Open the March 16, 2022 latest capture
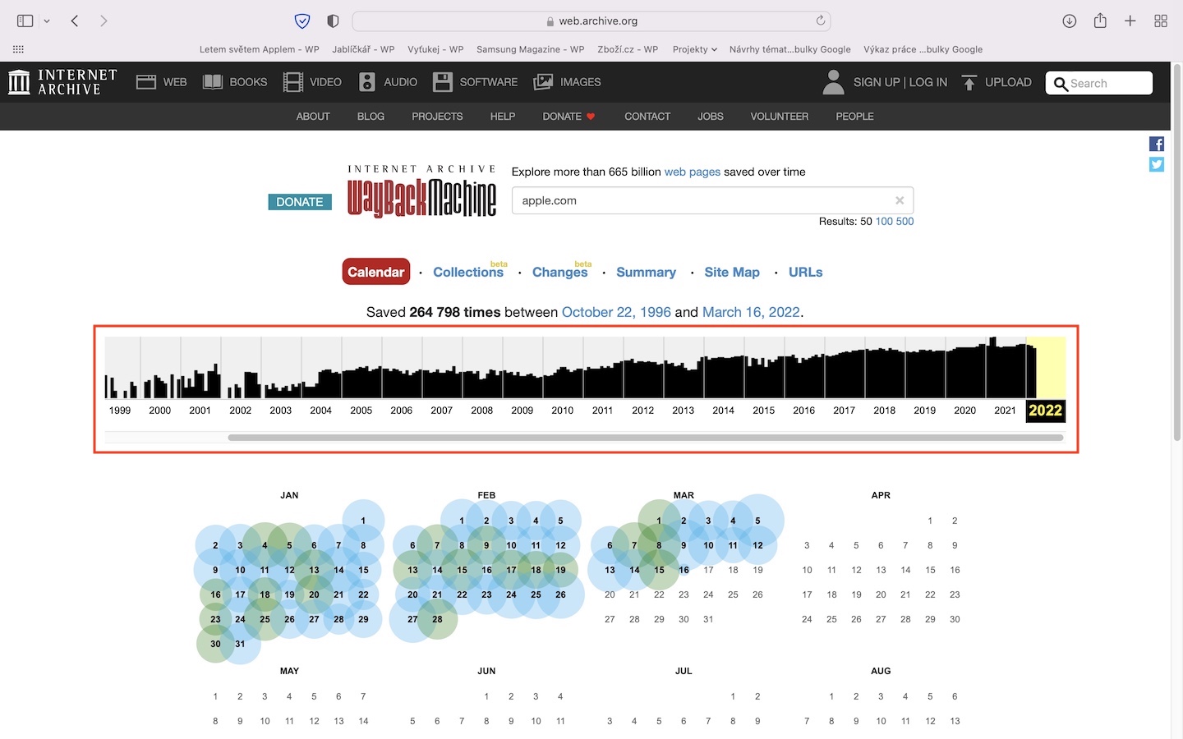 (x=751, y=312)
